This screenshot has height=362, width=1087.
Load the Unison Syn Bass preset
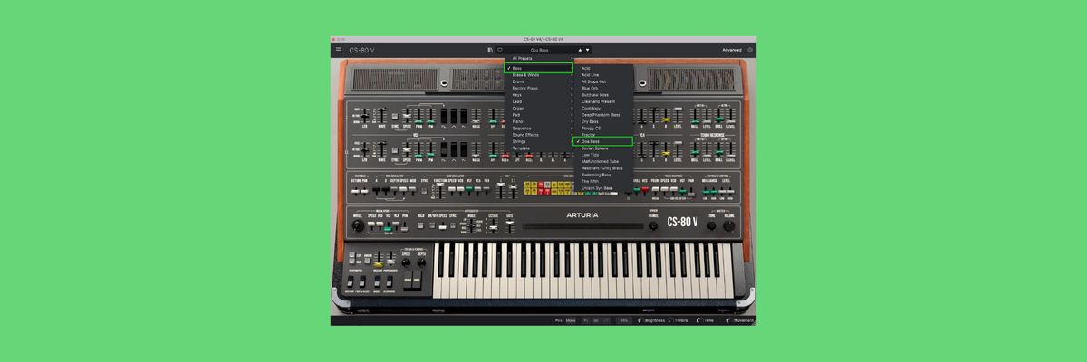coord(602,188)
